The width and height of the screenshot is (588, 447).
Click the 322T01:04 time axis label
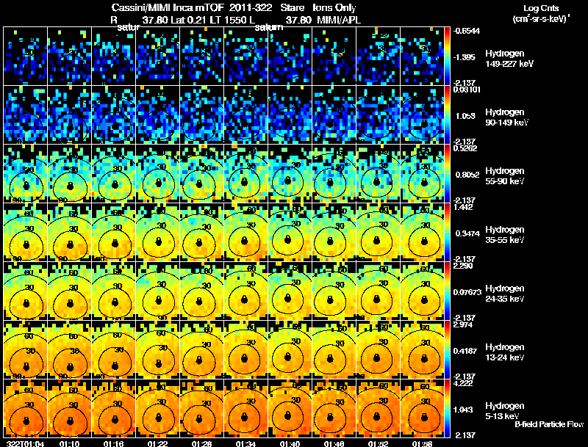click(x=25, y=443)
